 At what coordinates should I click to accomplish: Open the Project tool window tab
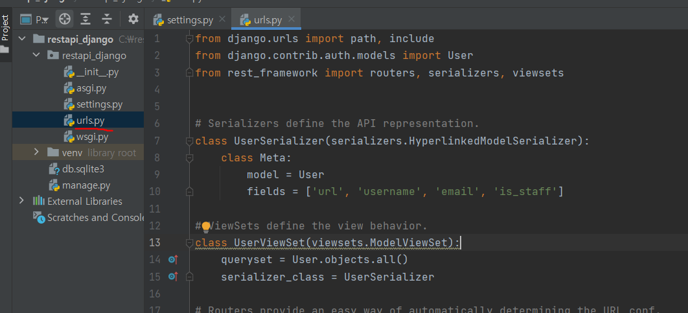[5, 27]
